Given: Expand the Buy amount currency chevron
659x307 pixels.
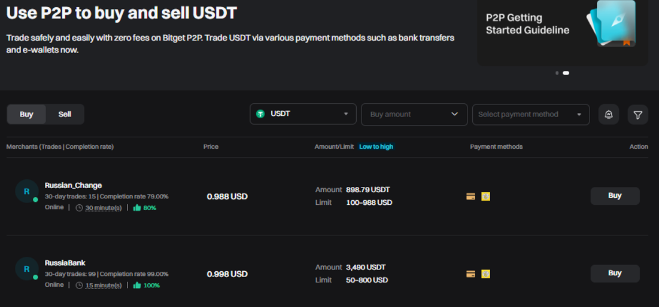Looking at the screenshot, I should [454, 114].
